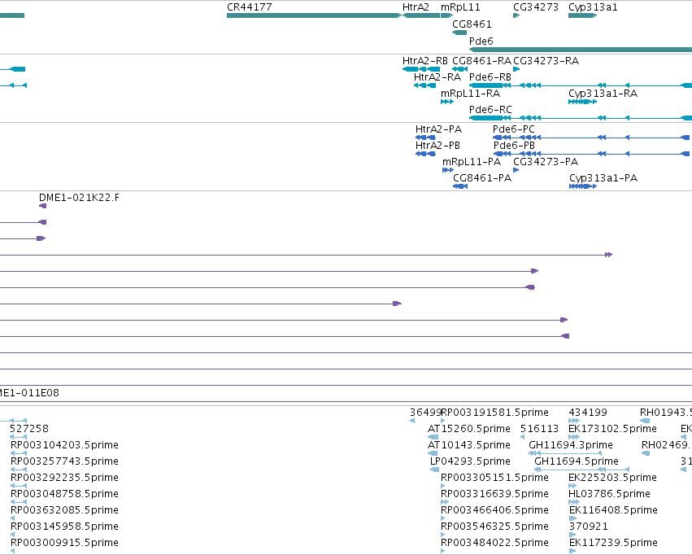The height and width of the screenshot is (555, 692).
Task: Select the CG8461-RA transcript glyph
Action: 459,69
